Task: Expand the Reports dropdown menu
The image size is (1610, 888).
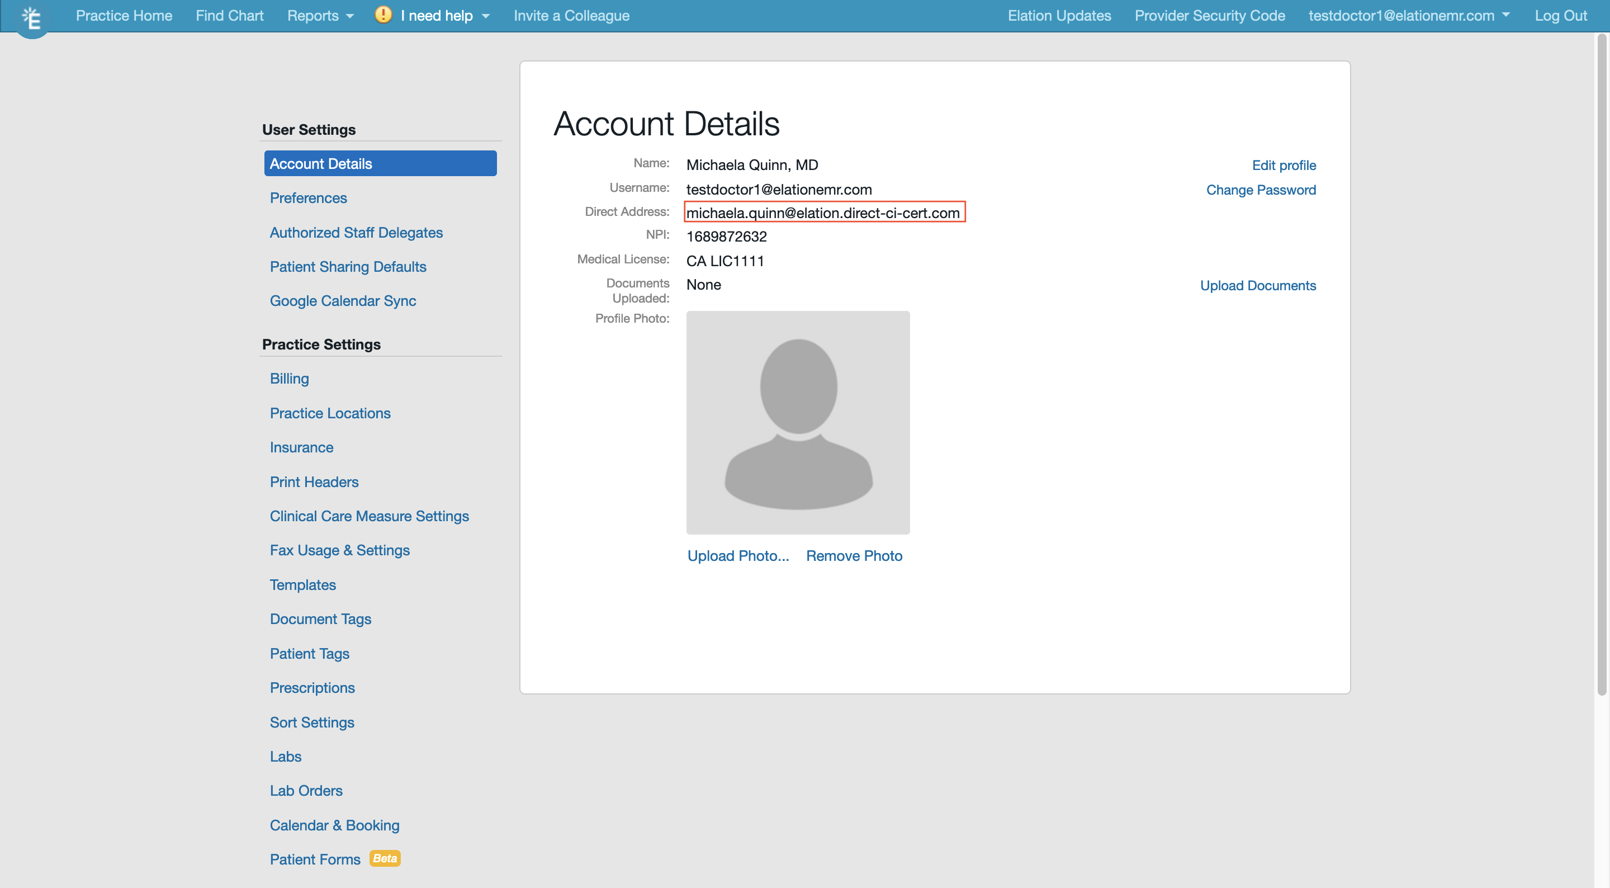Action: [x=320, y=15]
